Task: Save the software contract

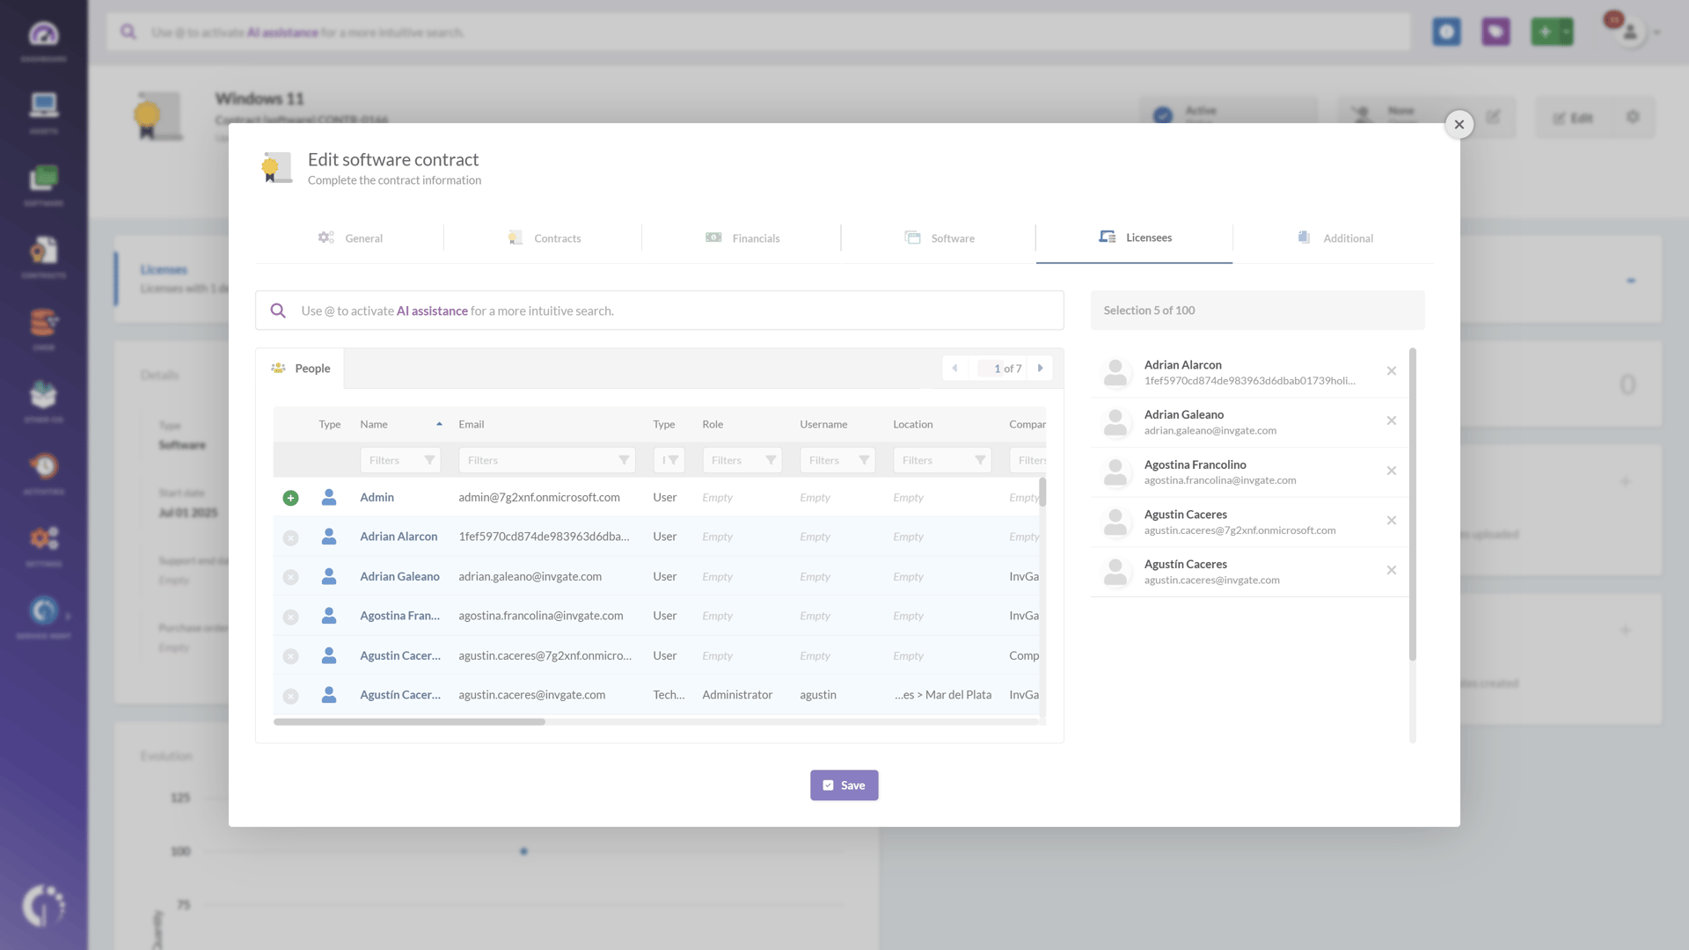Action: point(844,786)
